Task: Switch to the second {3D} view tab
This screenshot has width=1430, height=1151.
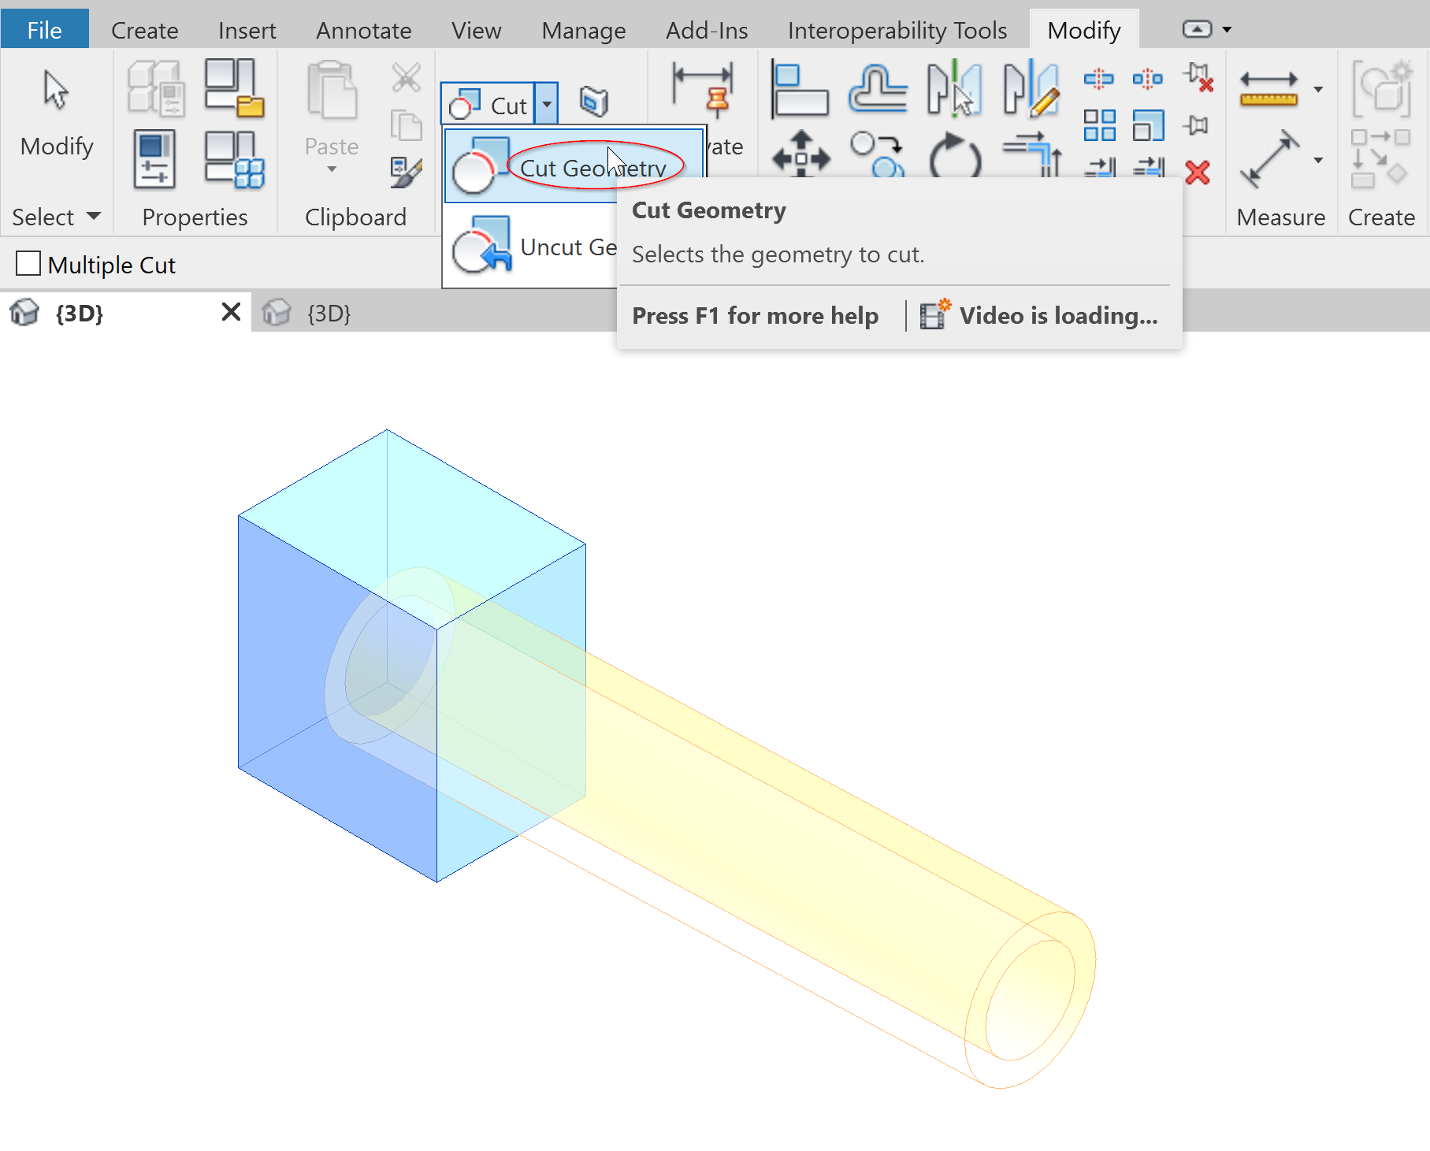Action: pos(329,313)
